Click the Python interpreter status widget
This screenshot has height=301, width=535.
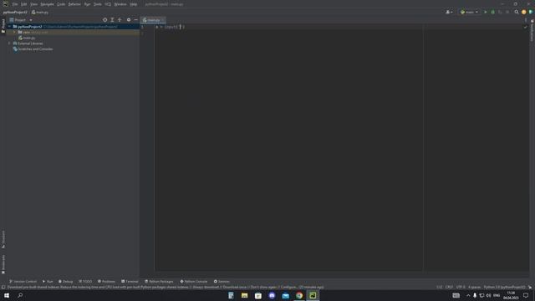tap(504, 288)
